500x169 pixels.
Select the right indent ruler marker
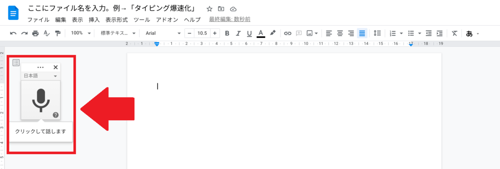tap(411, 45)
